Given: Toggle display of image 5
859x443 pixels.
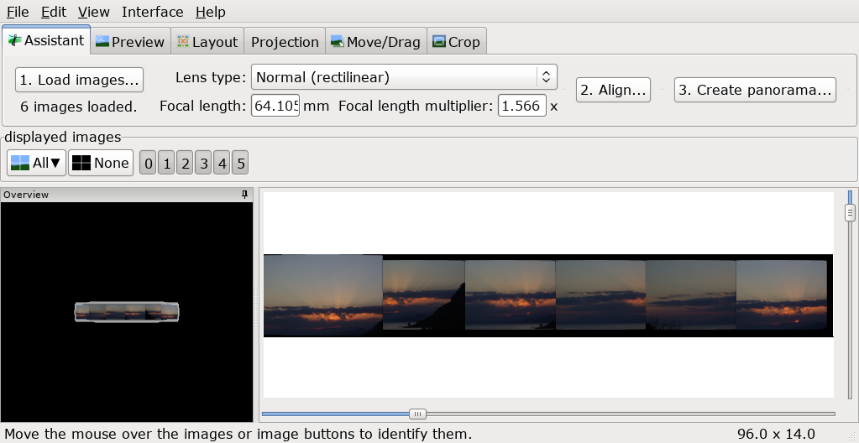Looking at the screenshot, I should pos(240,163).
